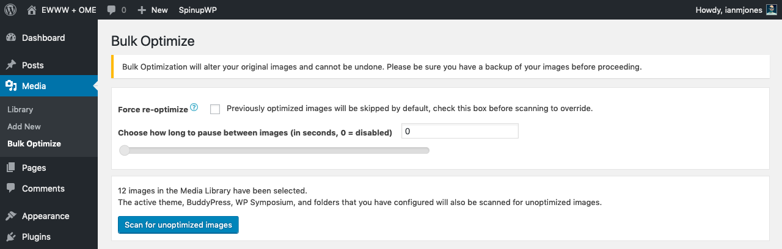Click Scan for unoptimized images button
This screenshot has width=782, height=249.
coord(178,225)
